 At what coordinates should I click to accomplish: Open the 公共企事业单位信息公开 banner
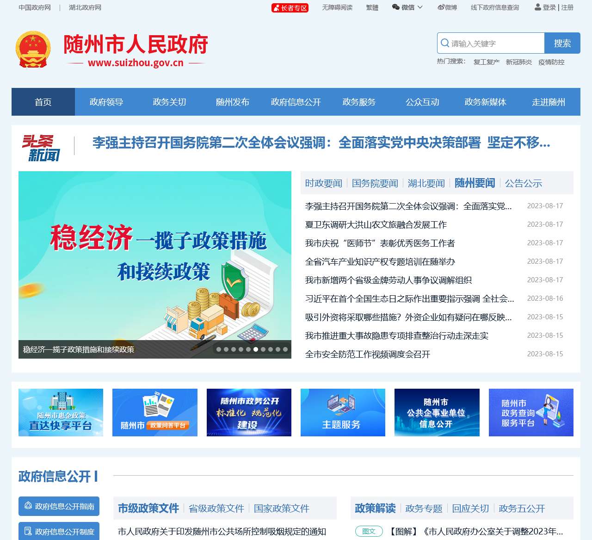pos(437,412)
